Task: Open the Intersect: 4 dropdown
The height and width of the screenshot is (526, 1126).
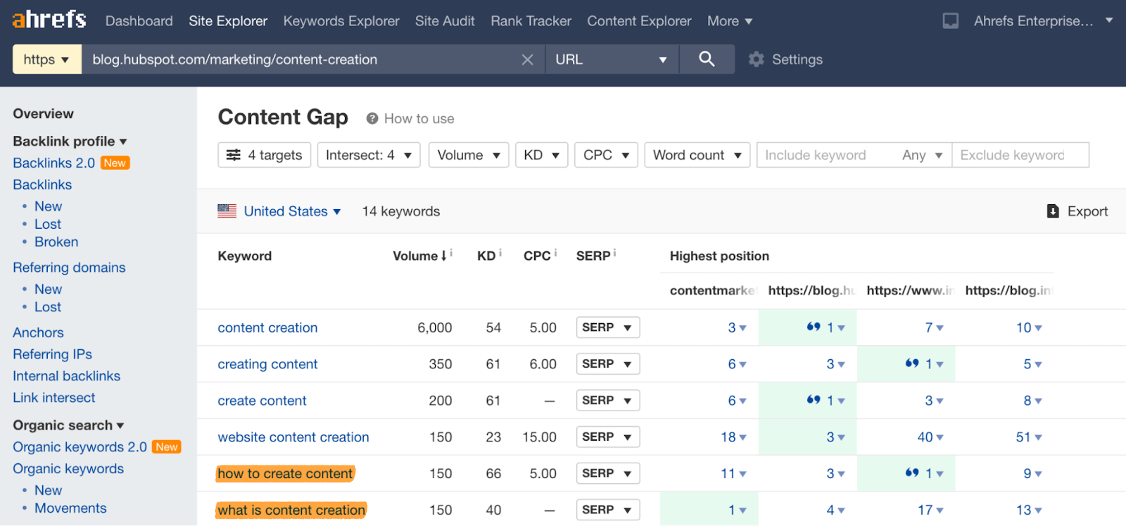Action: (x=368, y=155)
